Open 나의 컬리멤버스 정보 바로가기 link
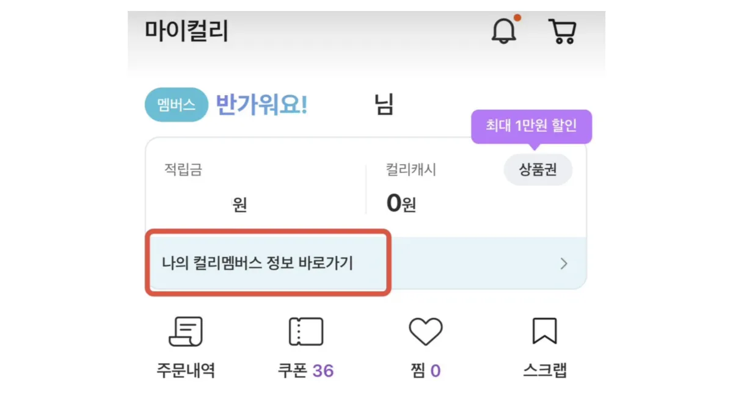Screen dimensions: 733x412 tap(258, 264)
